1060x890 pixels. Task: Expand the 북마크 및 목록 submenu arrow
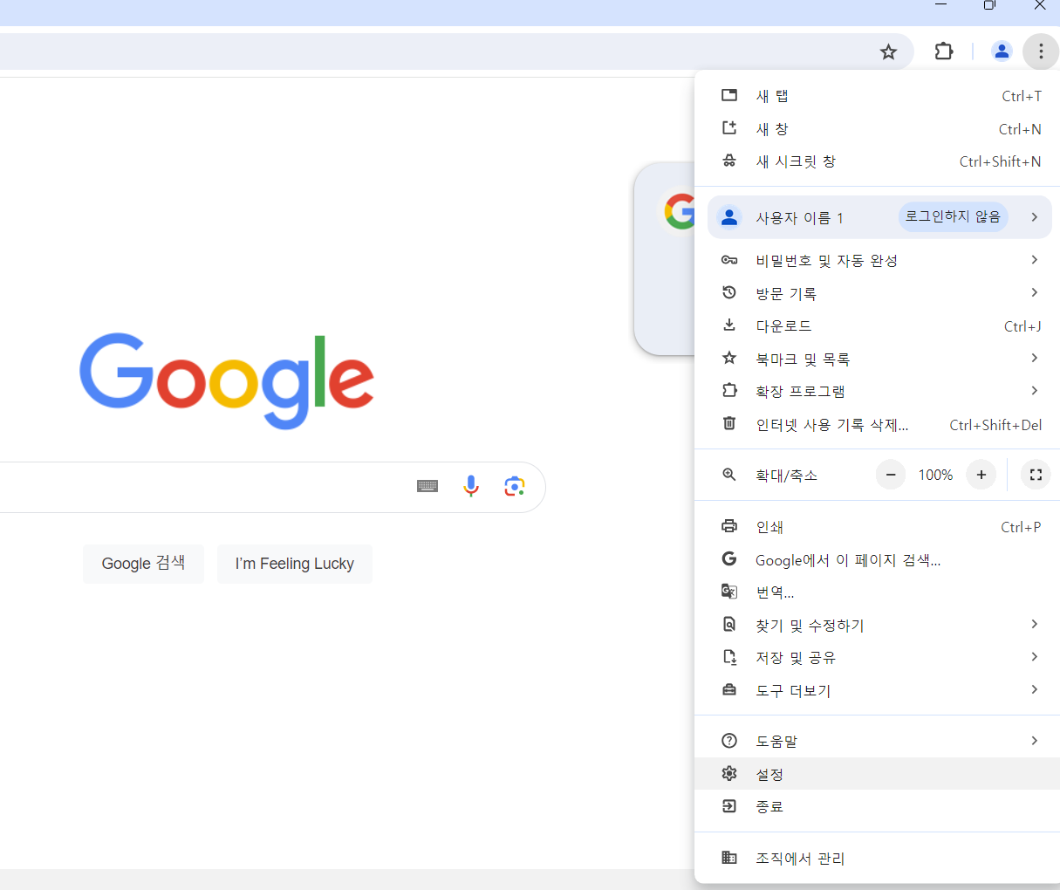click(x=1035, y=358)
